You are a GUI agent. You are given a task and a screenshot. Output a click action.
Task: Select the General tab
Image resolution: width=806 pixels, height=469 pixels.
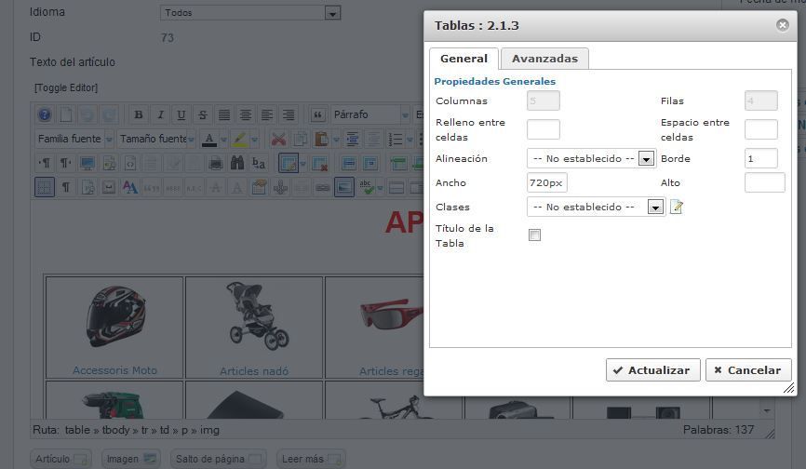coord(463,59)
